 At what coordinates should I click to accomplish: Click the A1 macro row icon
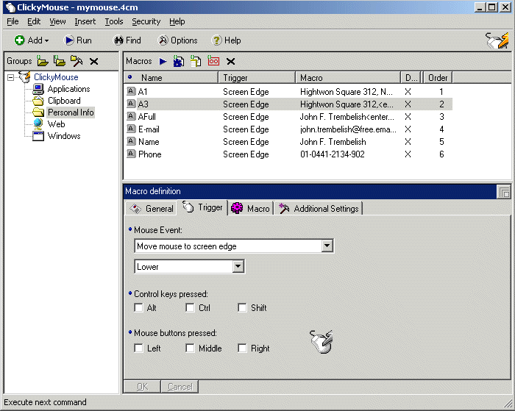click(131, 91)
